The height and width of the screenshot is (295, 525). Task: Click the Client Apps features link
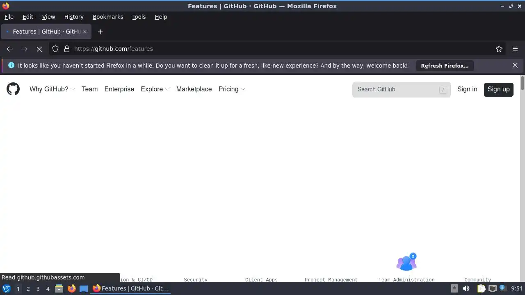click(x=261, y=279)
